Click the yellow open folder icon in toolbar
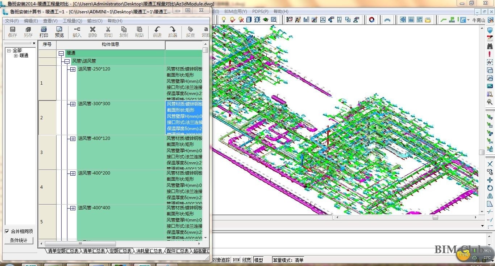 [x=428, y=20]
